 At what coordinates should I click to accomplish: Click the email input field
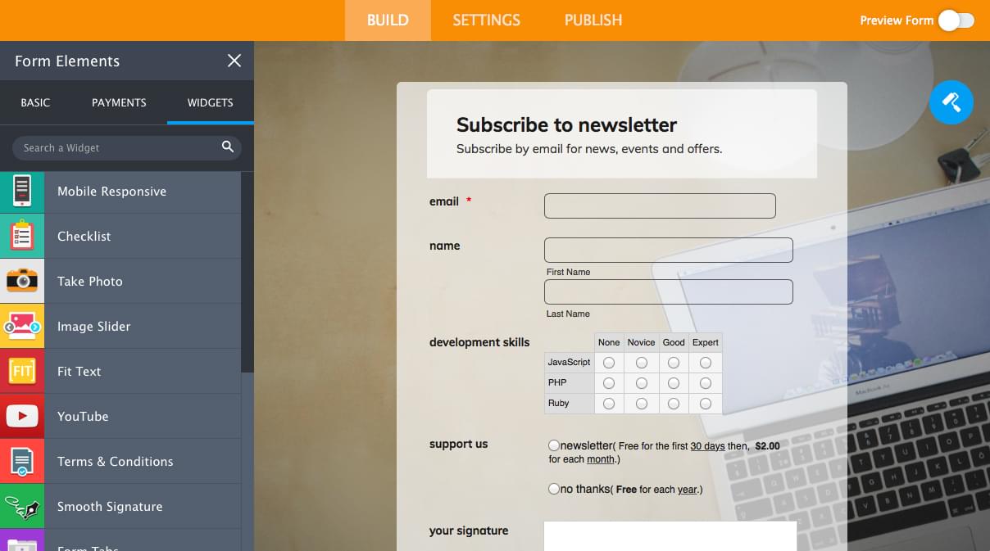click(x=660, y=206)
